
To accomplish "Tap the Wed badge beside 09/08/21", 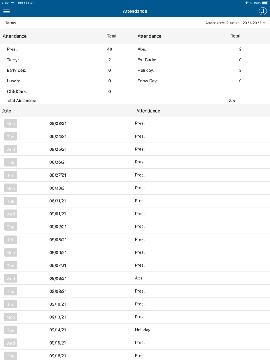I will pyautogui.click(x=10, y=278).
